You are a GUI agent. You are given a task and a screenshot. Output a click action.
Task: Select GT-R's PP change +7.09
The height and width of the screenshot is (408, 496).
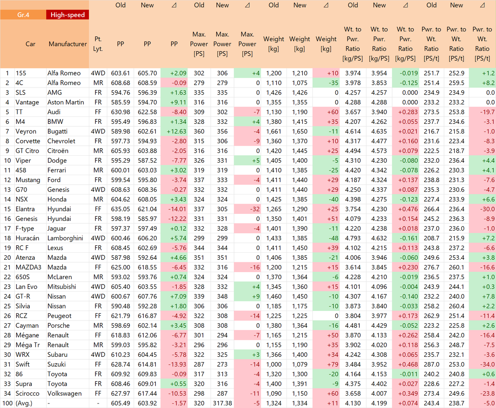[174, 296]
